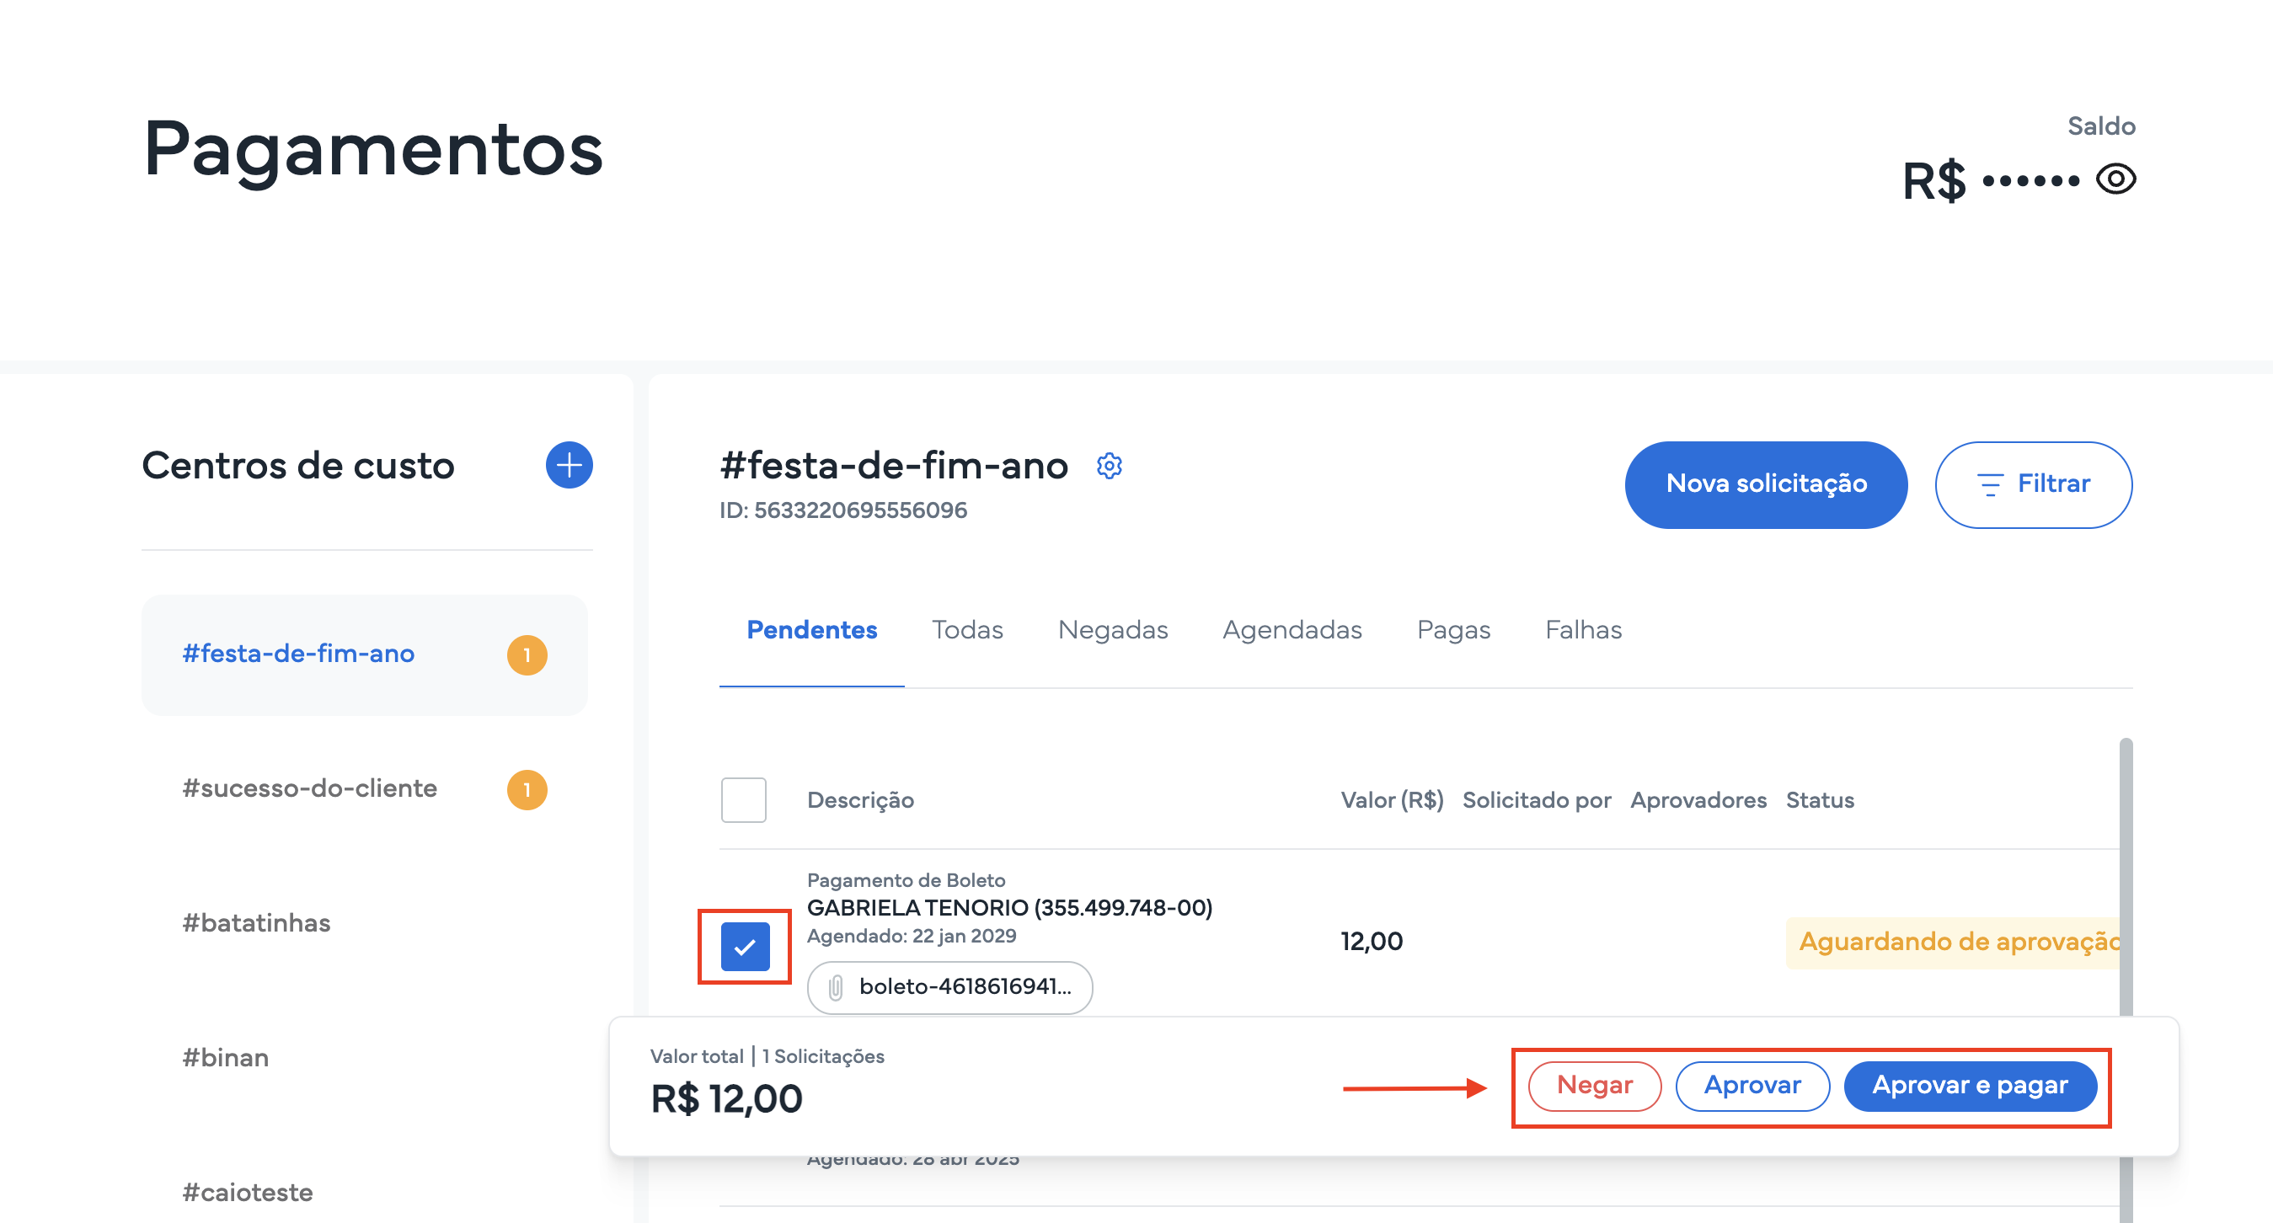The width and height of the screenshot is (2273, 1223).
Task: Switch to the Falhas tab
Action: pyautogui.click(x=1583, y=630)
